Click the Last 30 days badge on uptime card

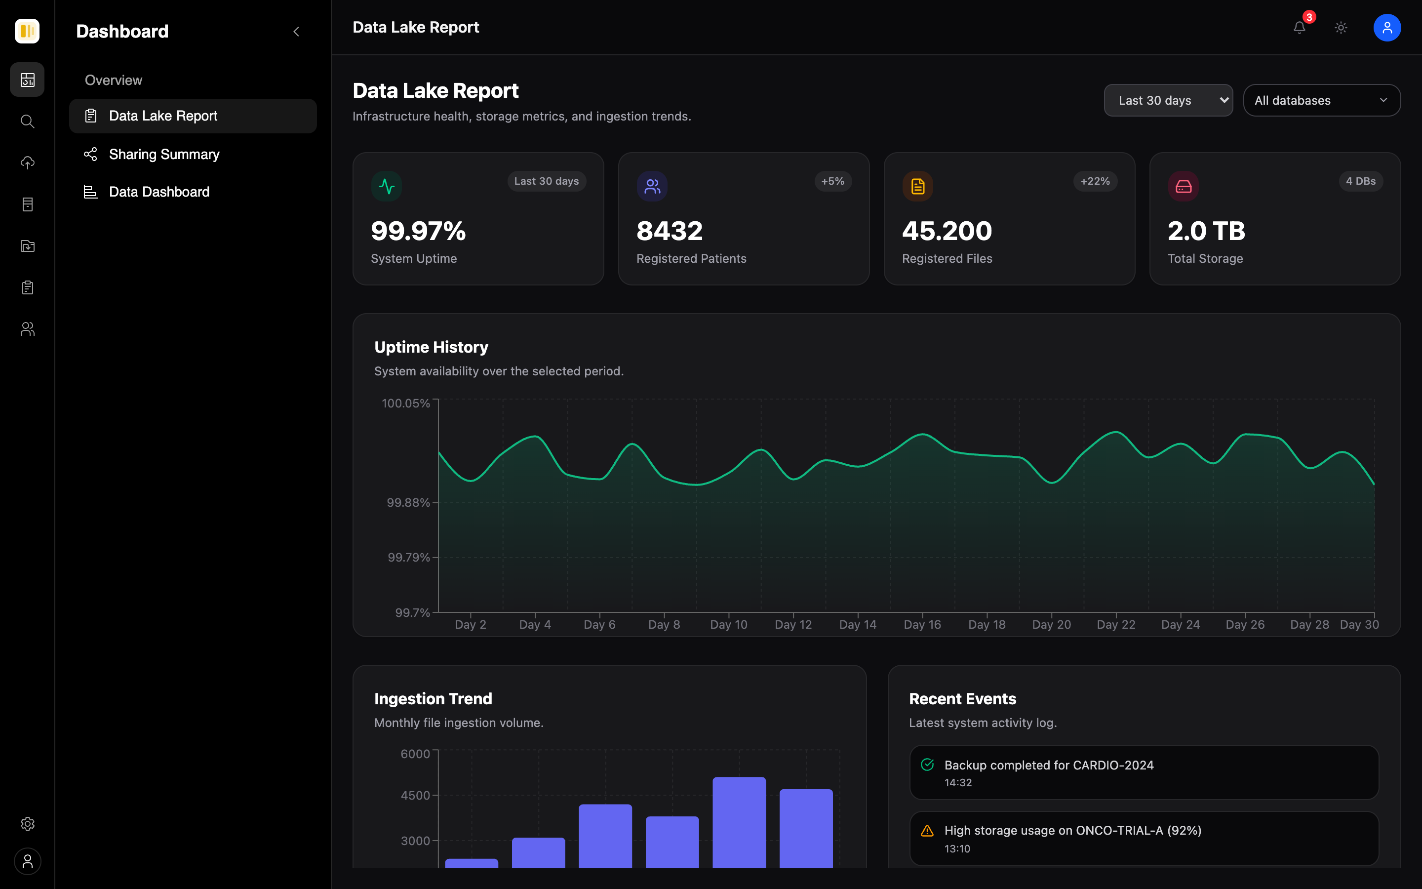click(x=547, y=181)
